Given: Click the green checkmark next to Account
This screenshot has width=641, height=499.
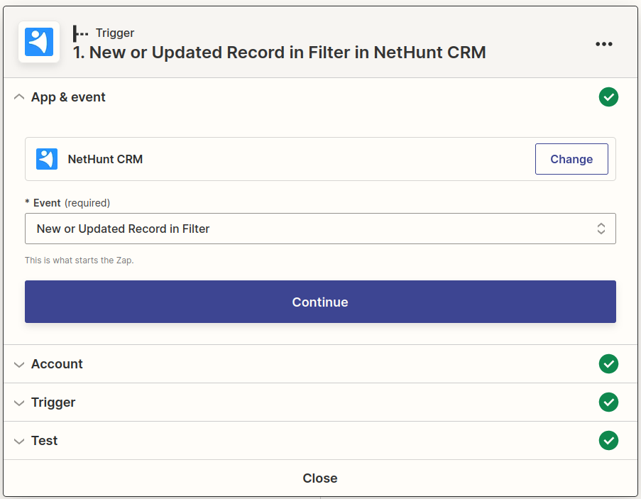Looking at the screenshot, I should 608,363.
